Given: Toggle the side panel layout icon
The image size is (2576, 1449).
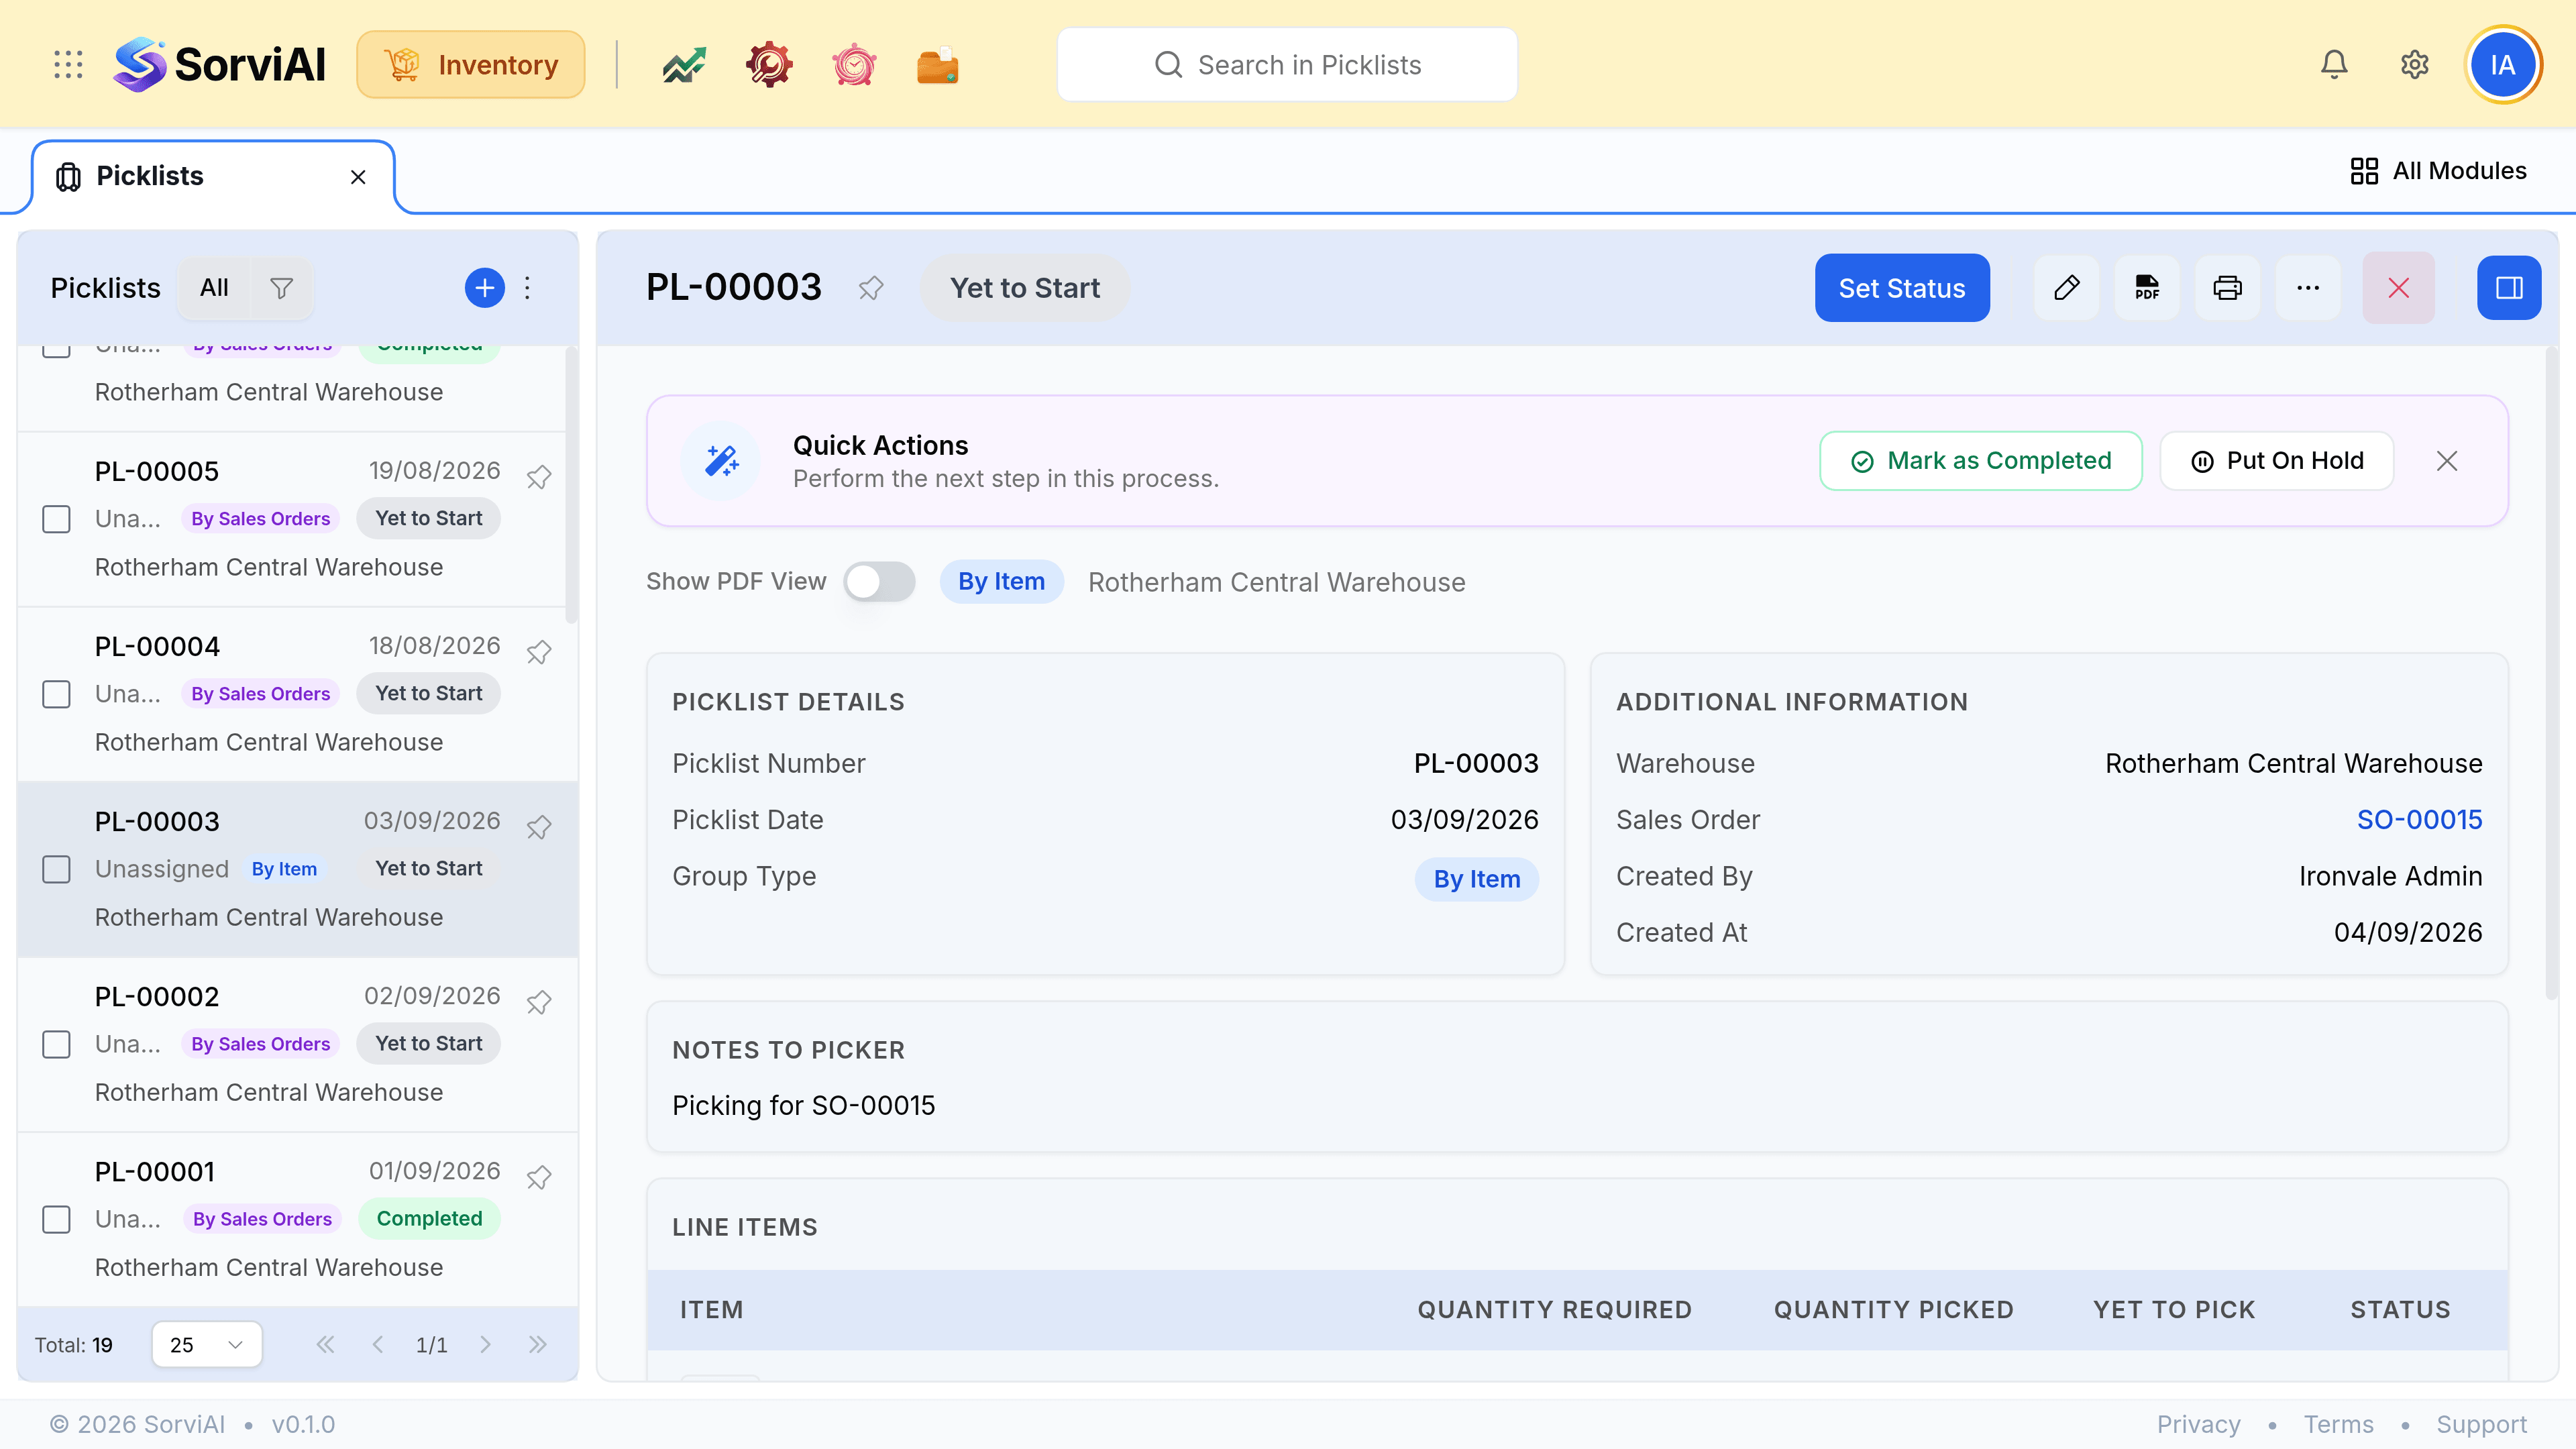Looking at the screenshot, I should [2510, 288].
